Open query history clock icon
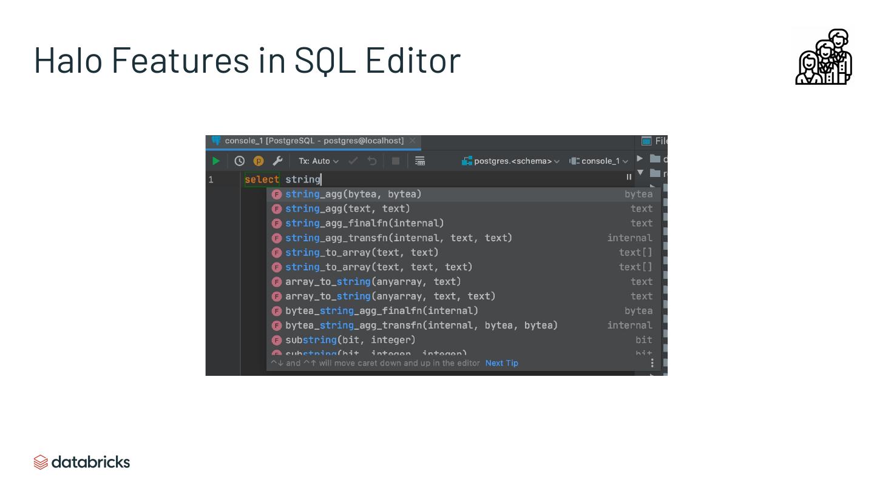 pyautogui.click(x=240, y=161)
